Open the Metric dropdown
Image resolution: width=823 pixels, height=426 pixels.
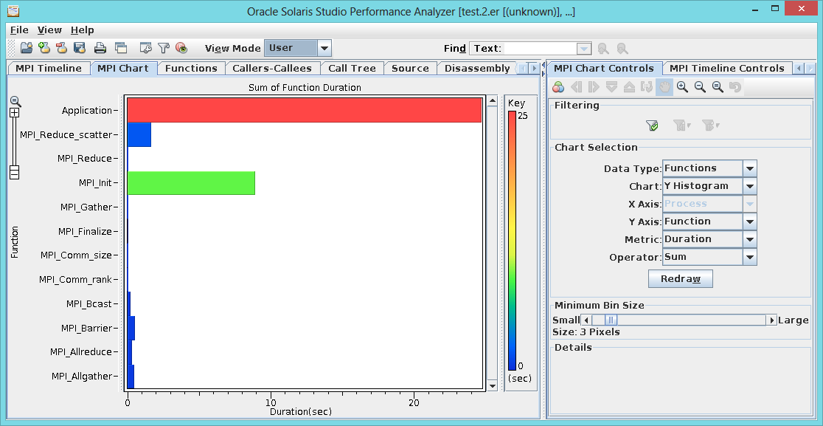750,239
